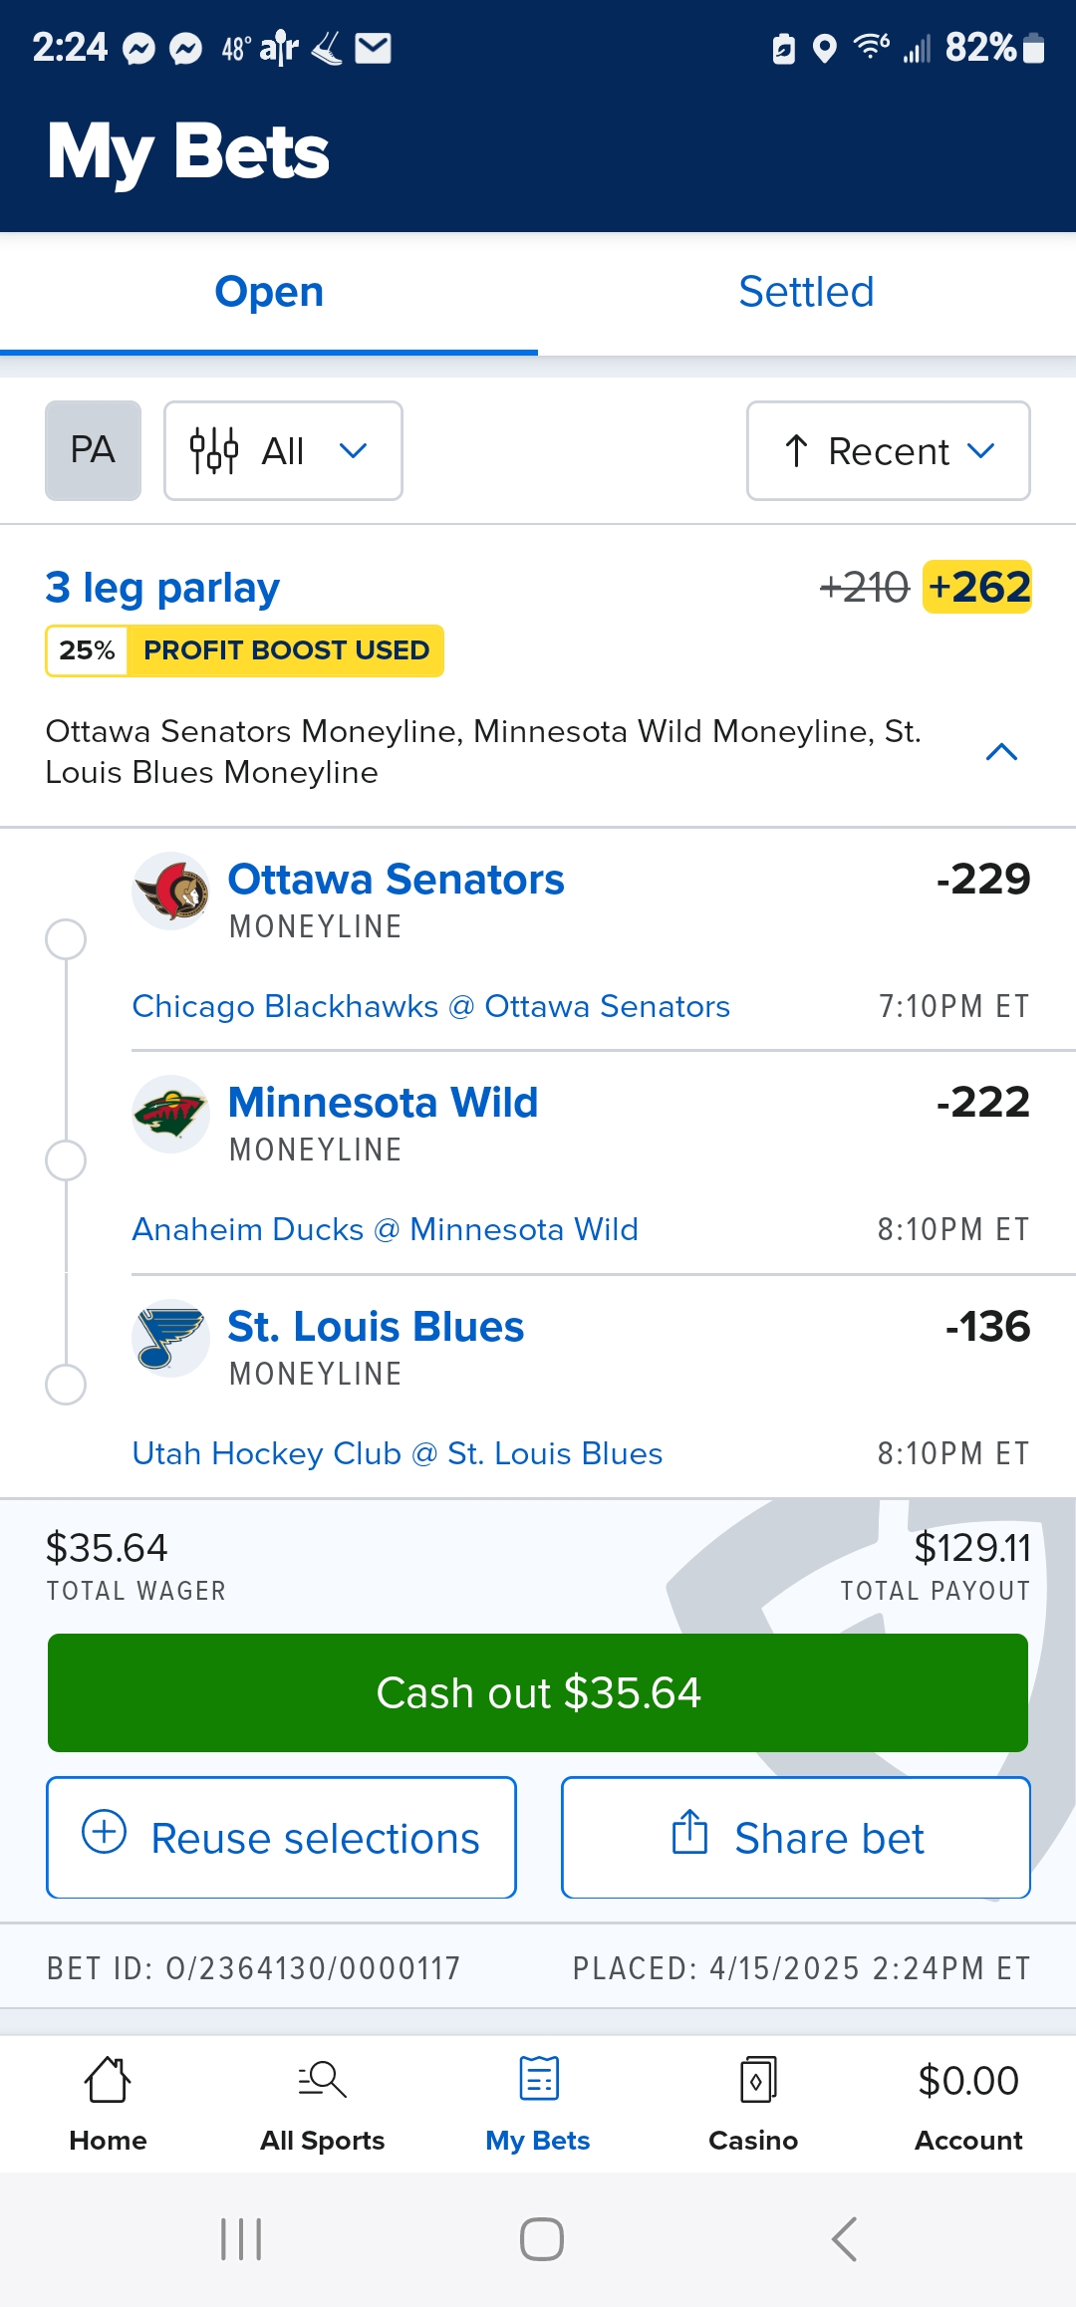Tap the Ottawa Senators leg status circle

pos(66,938)
